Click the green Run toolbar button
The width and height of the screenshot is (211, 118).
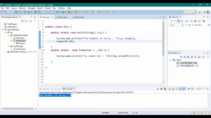point(63,12)
